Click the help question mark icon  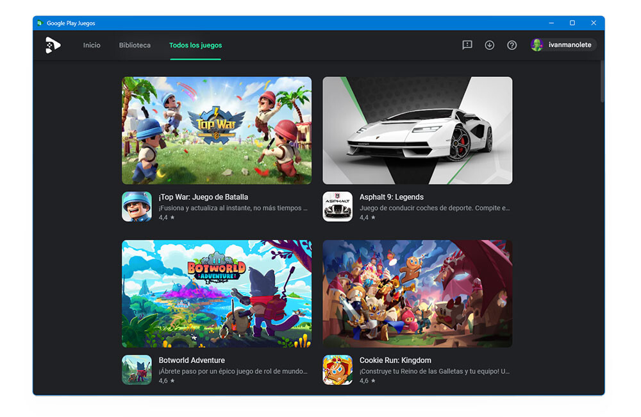point(512,45)
